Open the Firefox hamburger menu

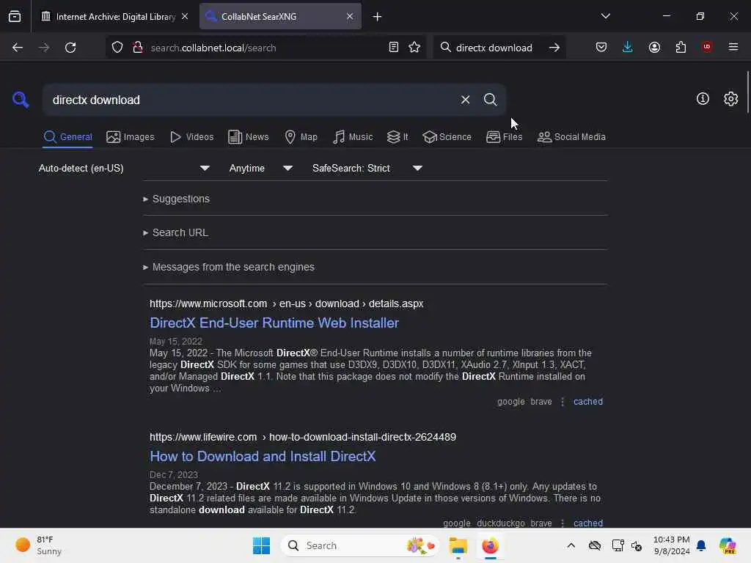[x=733, y=47]
